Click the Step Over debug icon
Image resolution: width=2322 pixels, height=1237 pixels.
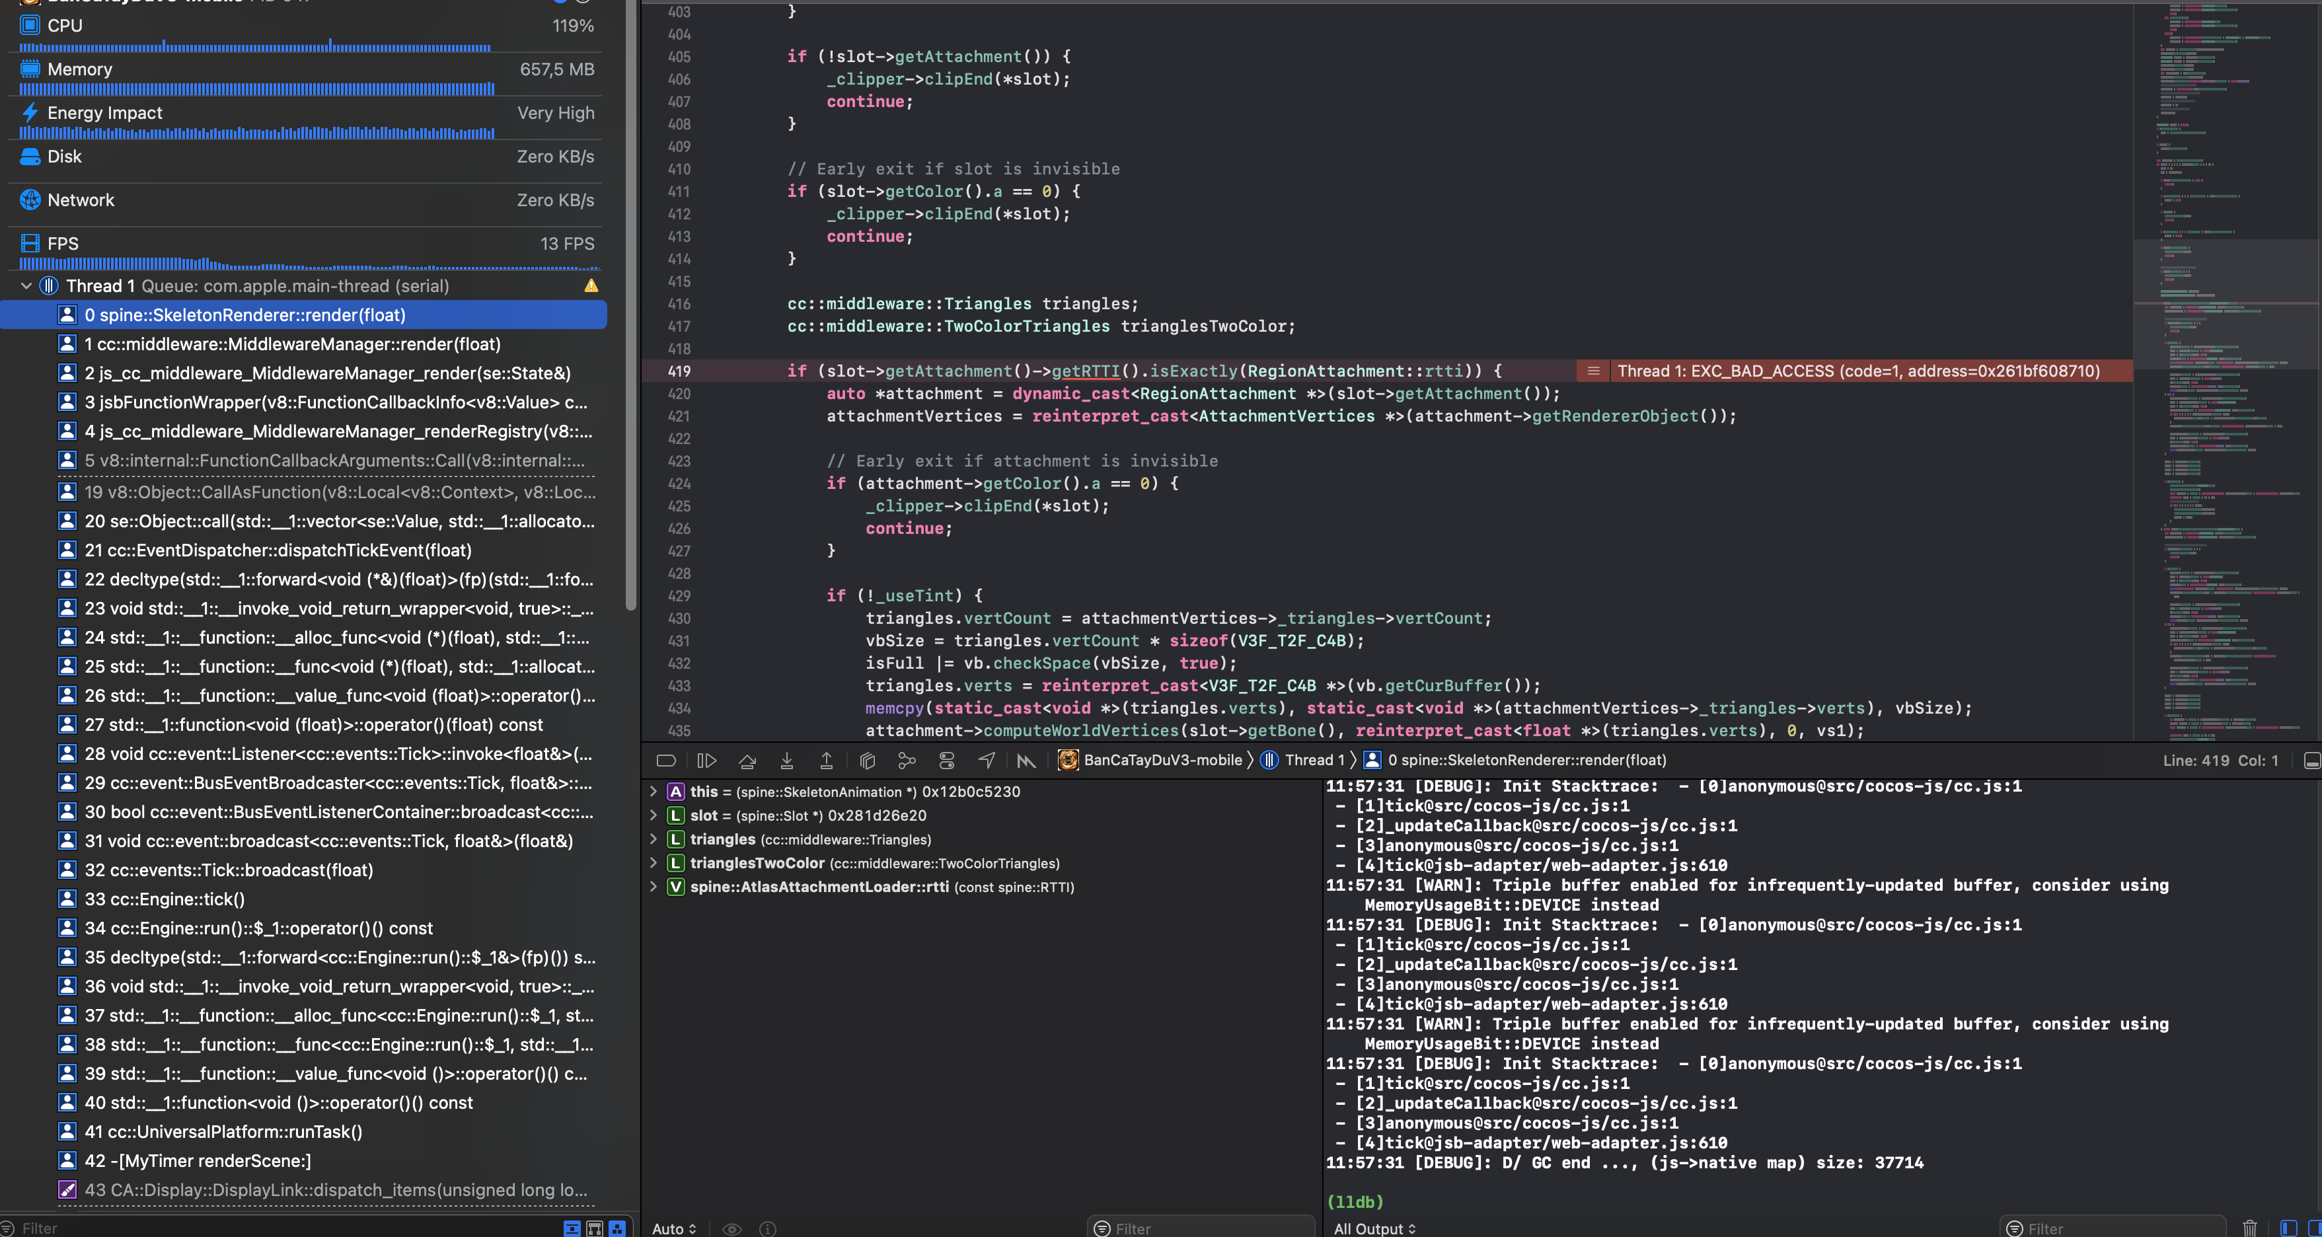(x=747, y=760)
